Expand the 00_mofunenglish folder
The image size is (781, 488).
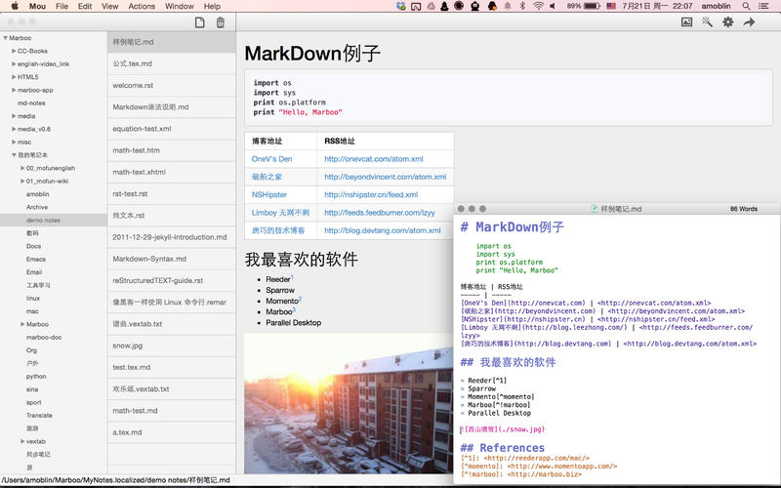[x=22, y=168]
